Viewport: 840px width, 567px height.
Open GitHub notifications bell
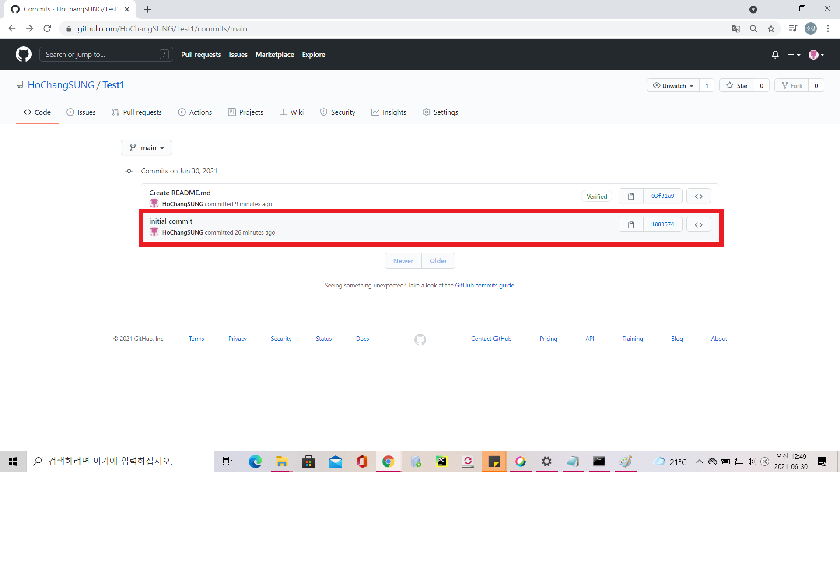tap(775, 55)
